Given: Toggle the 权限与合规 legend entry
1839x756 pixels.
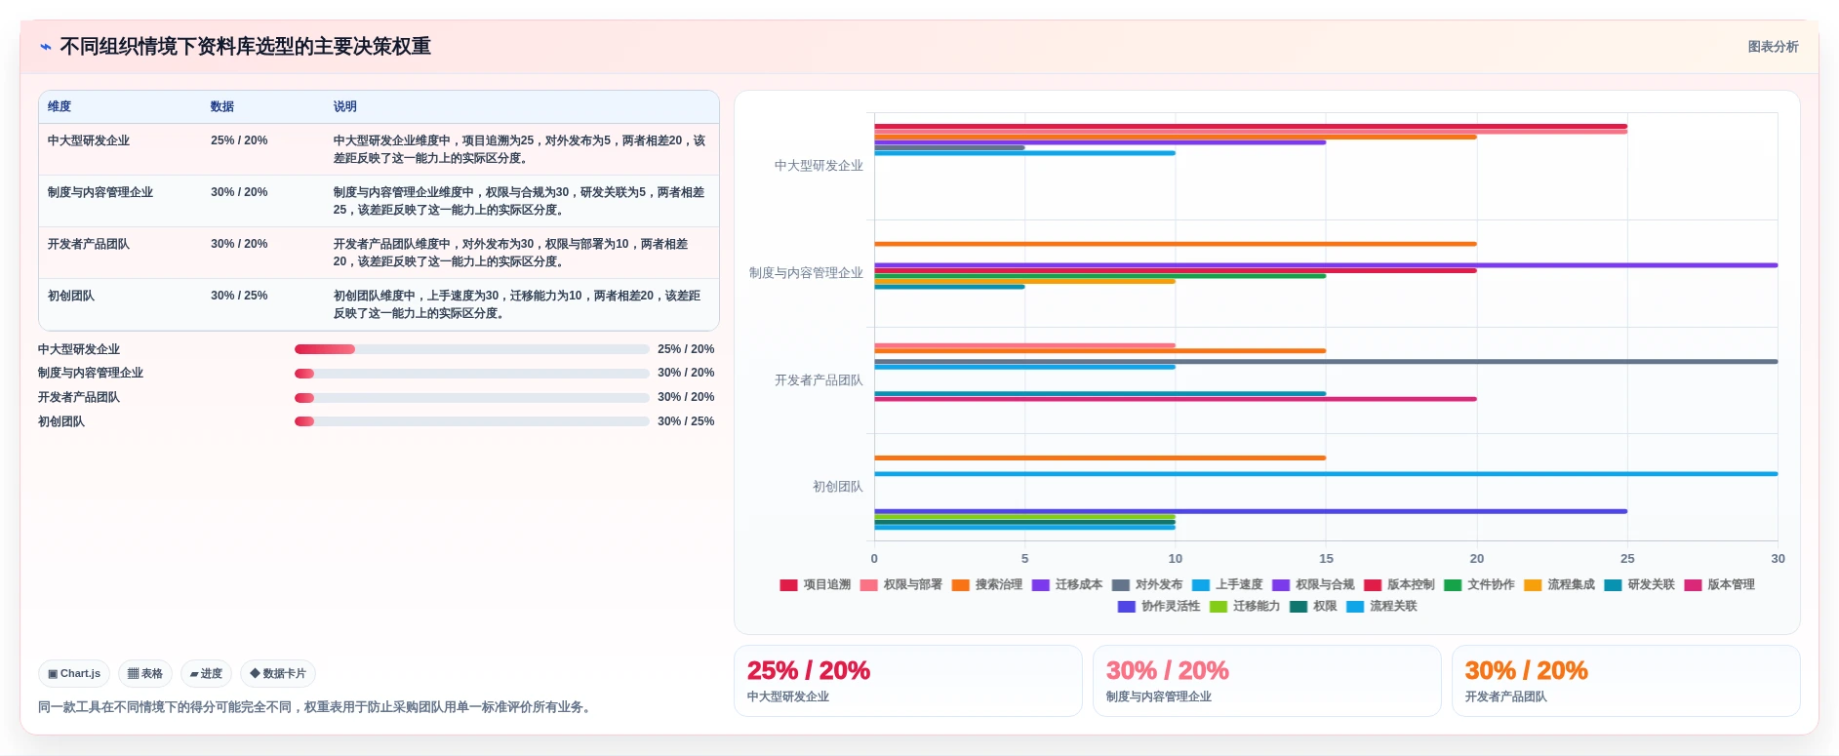Looking at the screenshot, I should 1312,584.
